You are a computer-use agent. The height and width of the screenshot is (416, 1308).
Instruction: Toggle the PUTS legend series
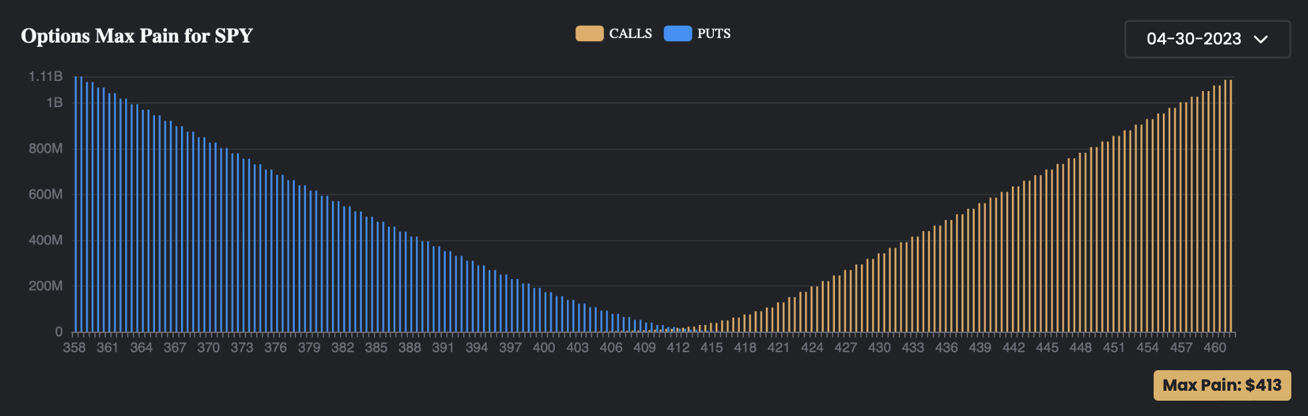point(697,33)
